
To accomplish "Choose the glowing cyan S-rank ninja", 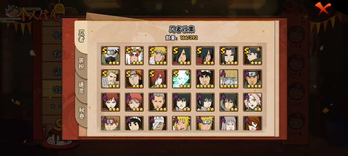I will (x=181, y=79).
